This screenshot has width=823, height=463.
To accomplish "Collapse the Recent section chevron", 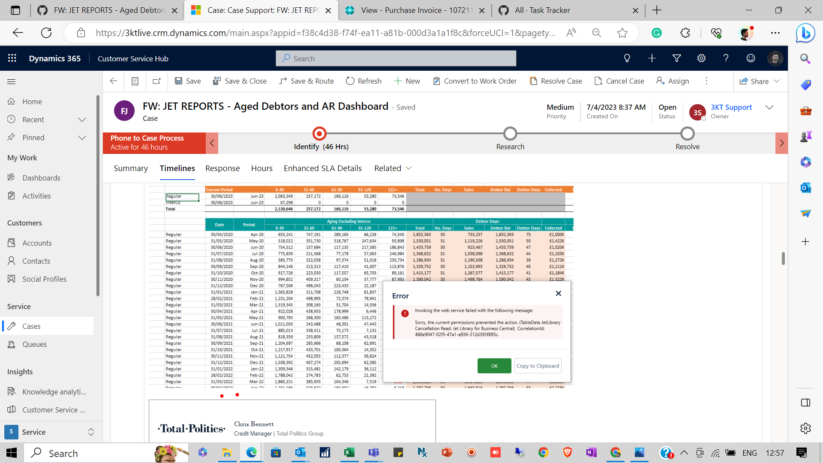I will click(x=82, y=120).
